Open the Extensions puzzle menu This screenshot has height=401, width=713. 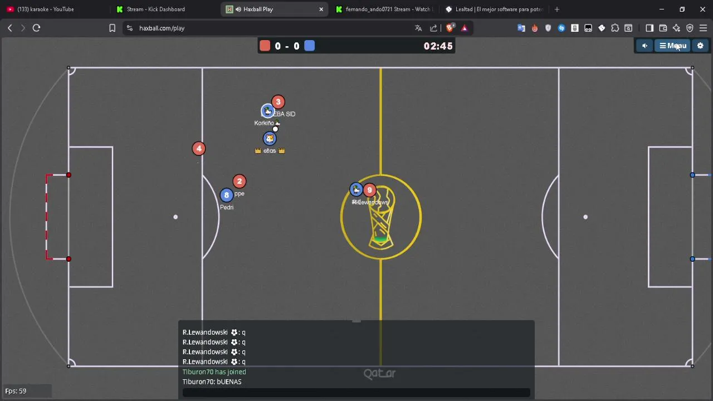[x=615, y=28]
